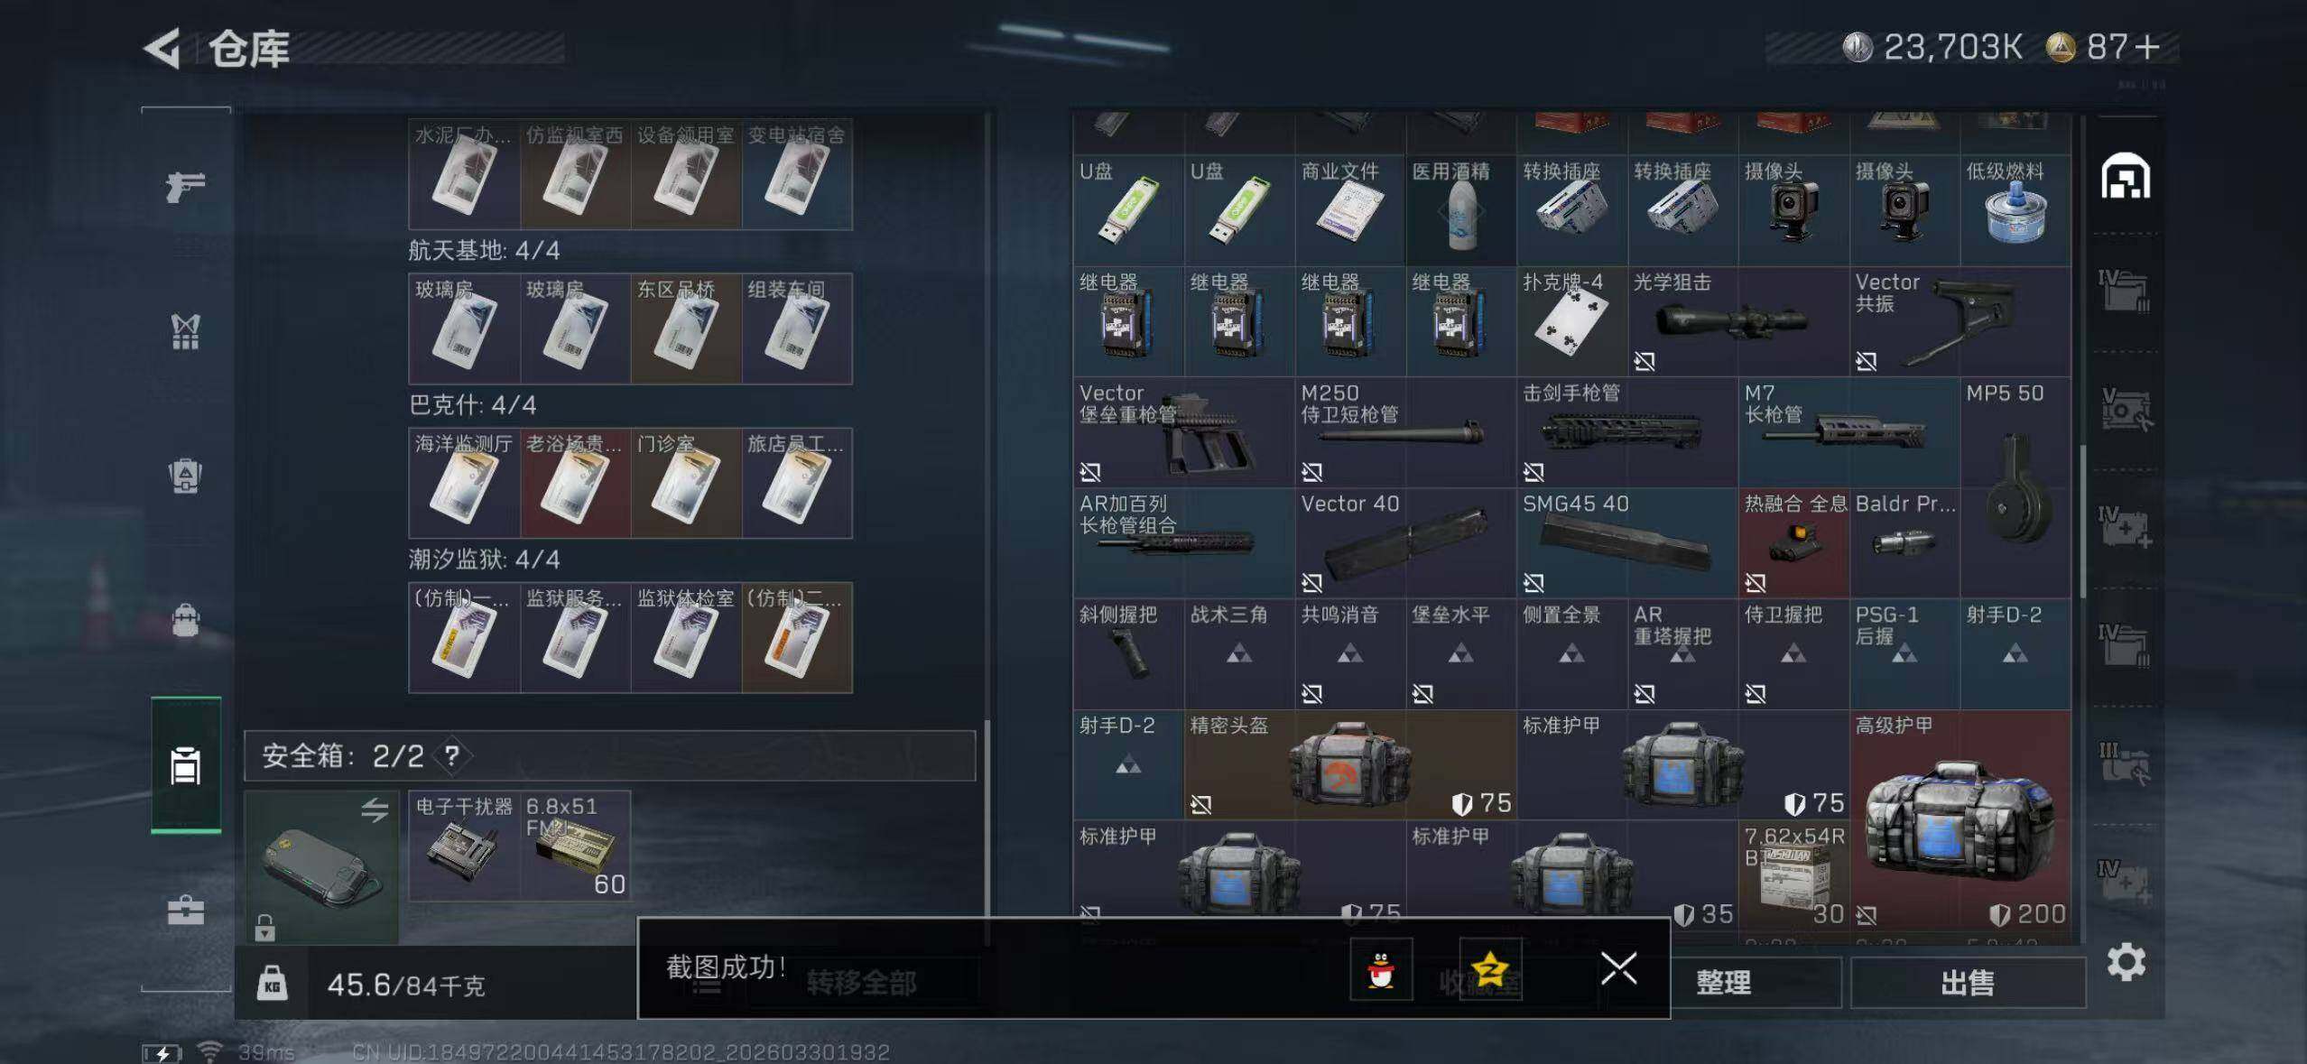Go back using the warehouse back arrow
2307x1064 pixels.
(x=162, y=49)
